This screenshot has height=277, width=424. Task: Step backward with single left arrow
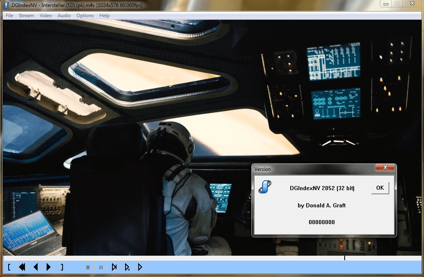pos(36,267)
